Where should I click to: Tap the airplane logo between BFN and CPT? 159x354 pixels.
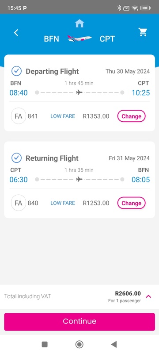(79, 38)
